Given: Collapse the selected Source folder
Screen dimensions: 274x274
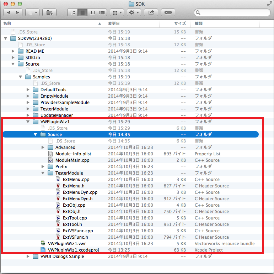Looking at the screenshot, I should [x=36, y=135].
